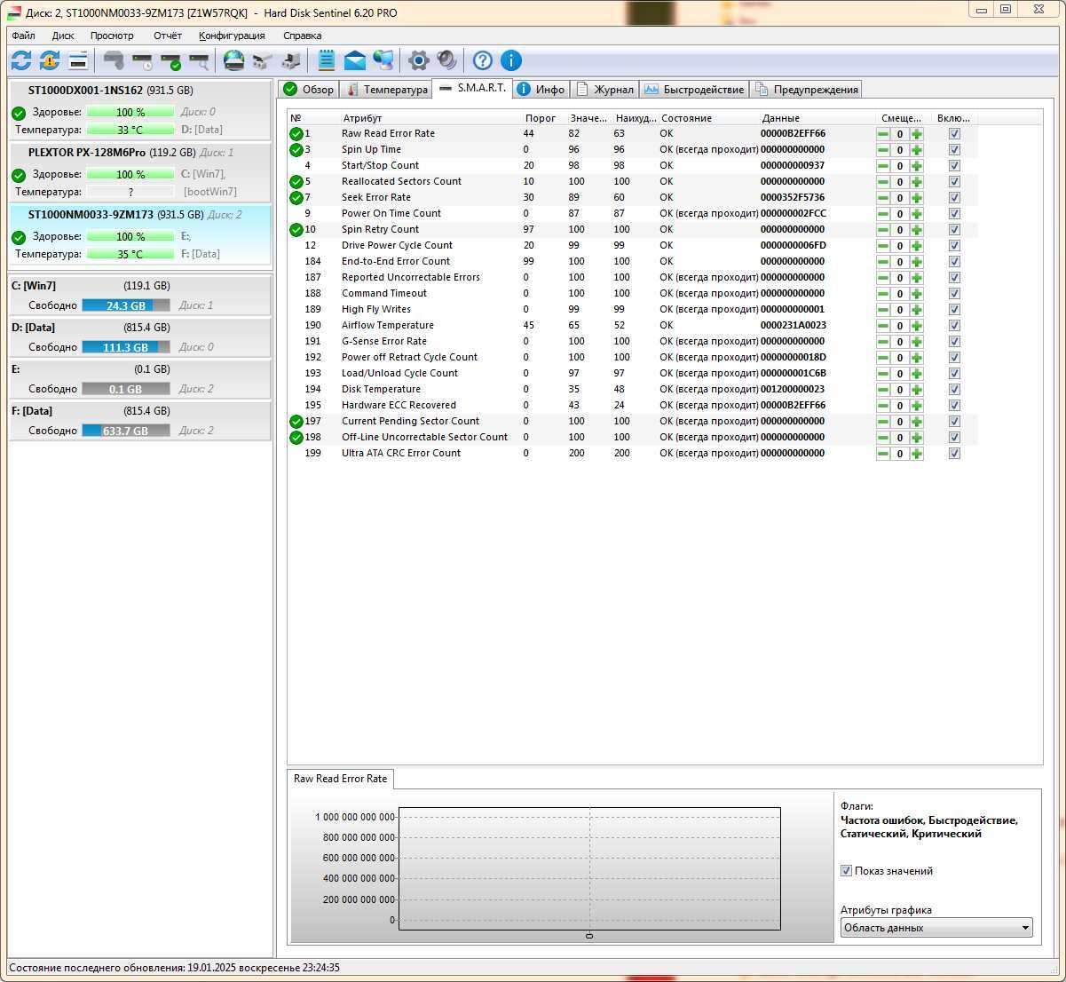The height and width of the screenshot is (982, 1066).
Task: Click the F: free space bar 633.7 GB
Action: (126, 431)
